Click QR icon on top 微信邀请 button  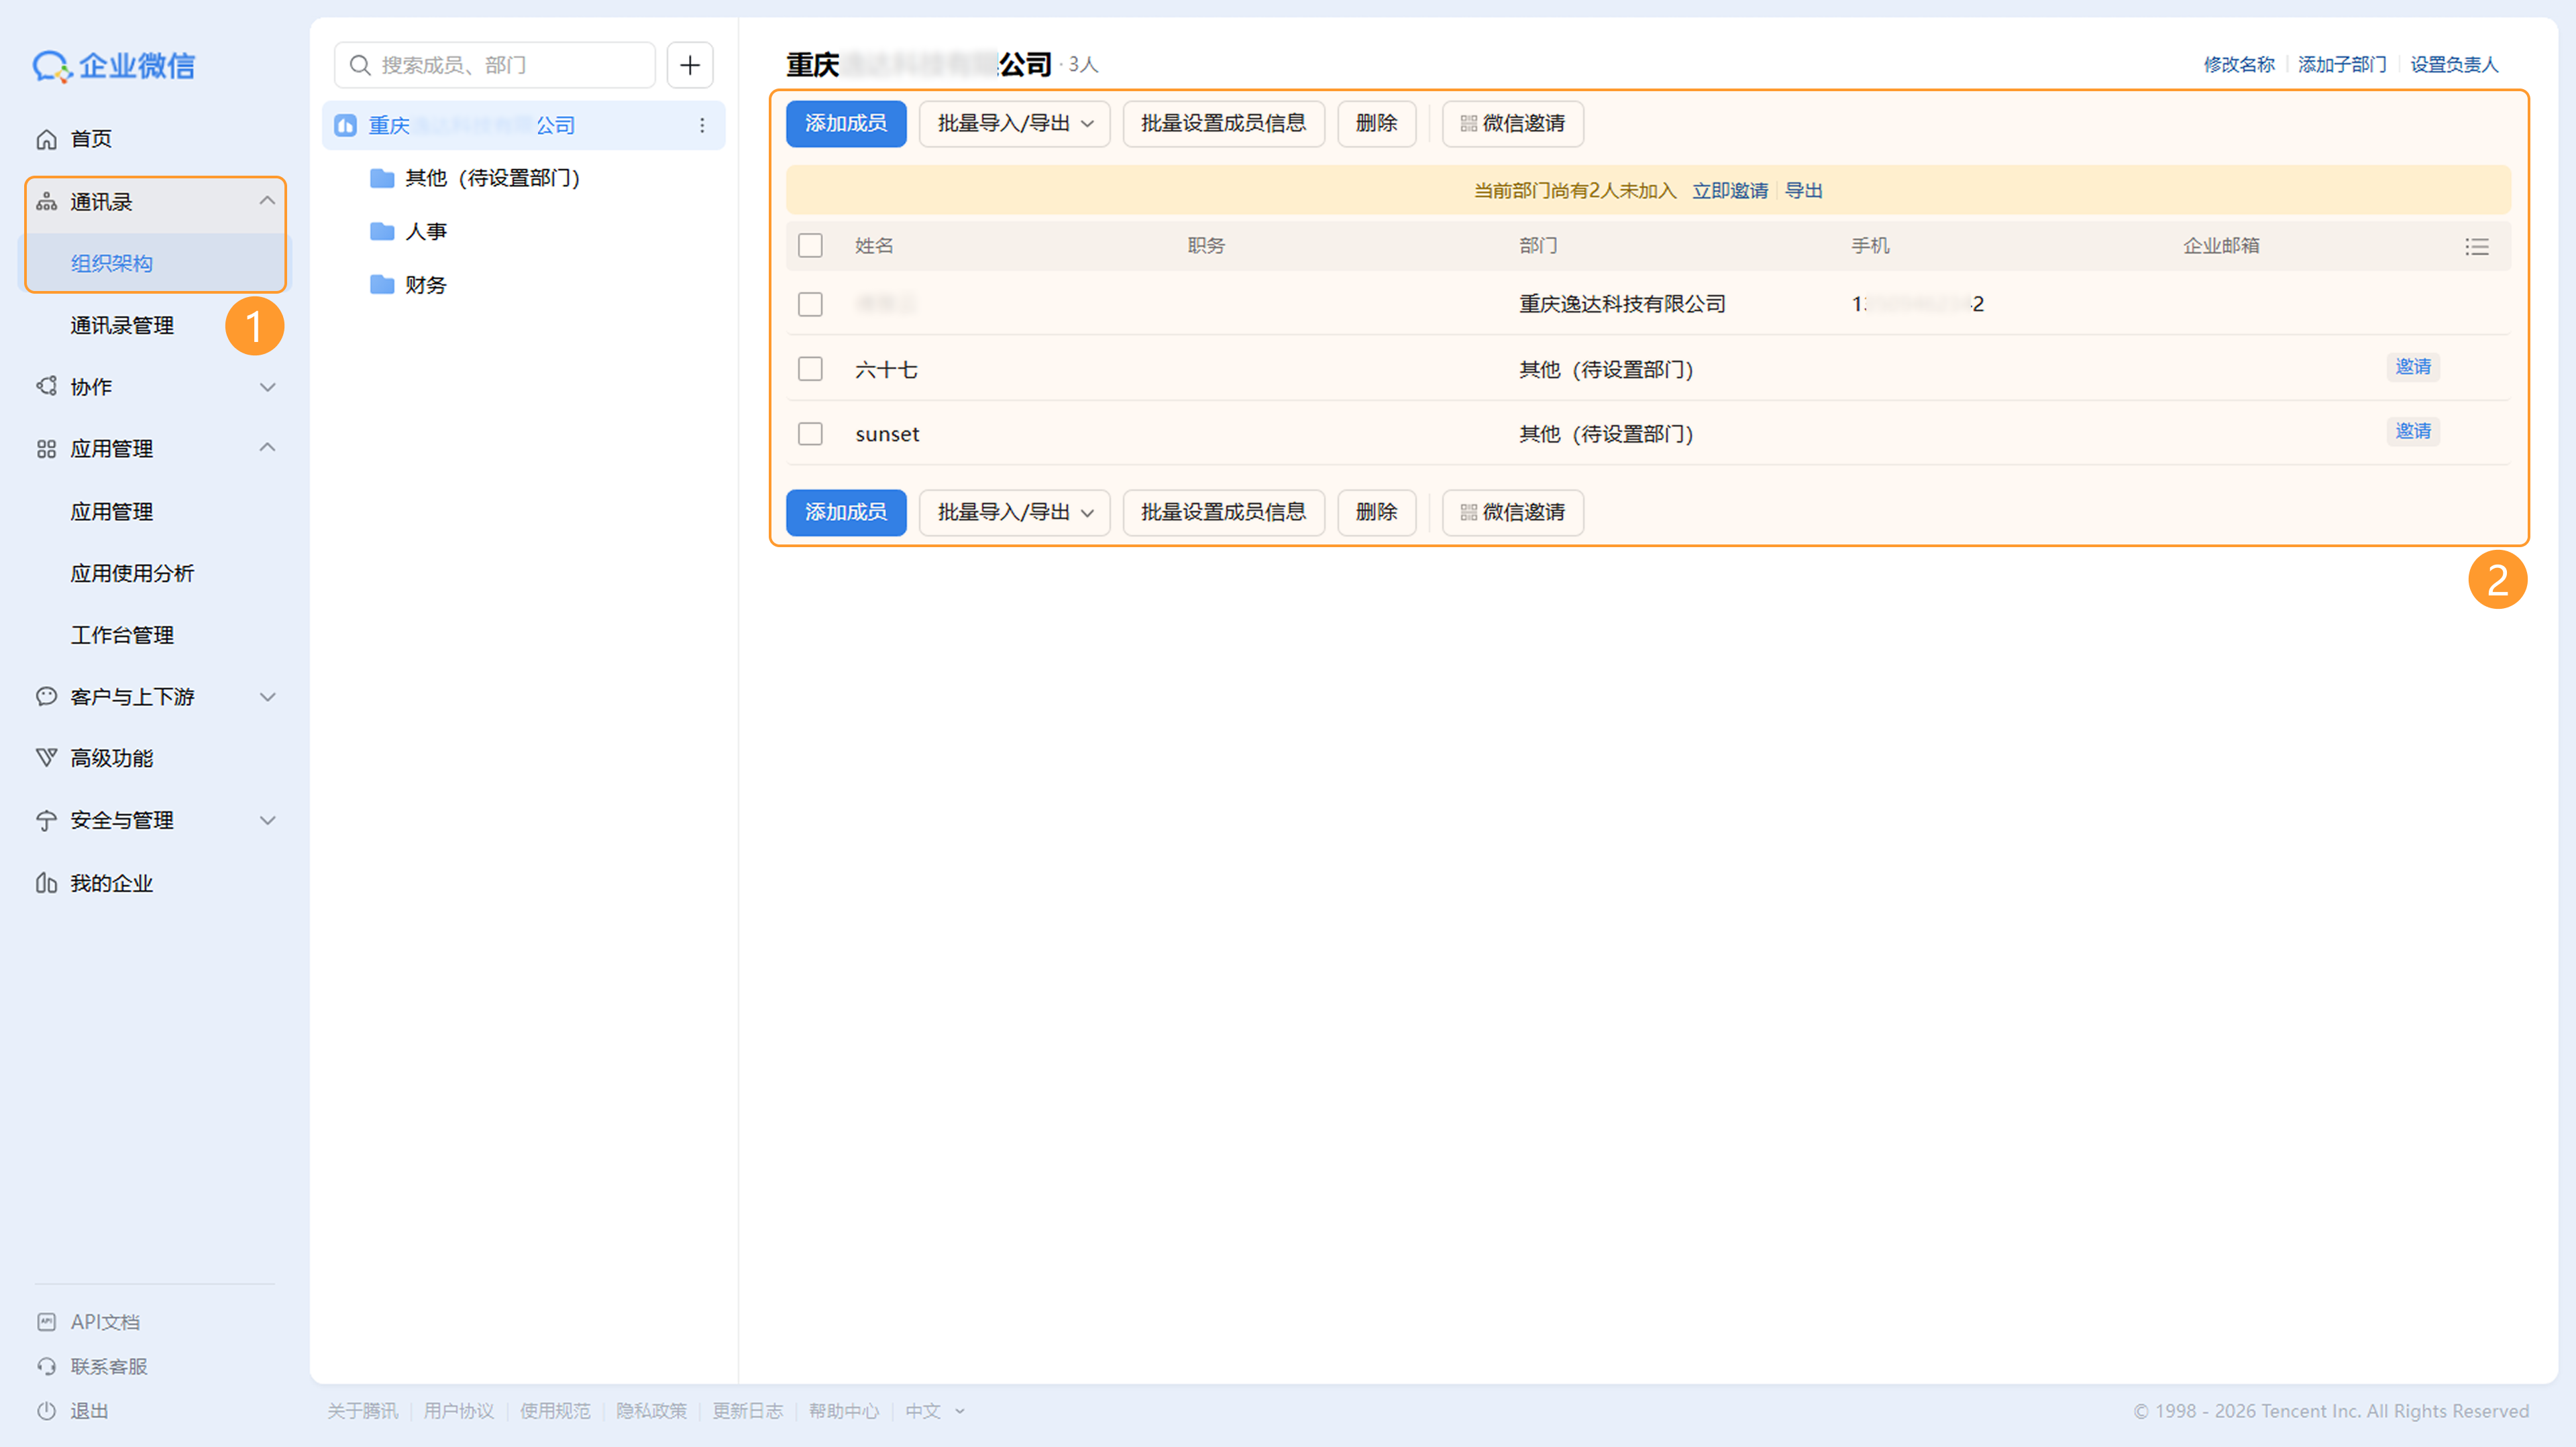coord(1468,124)
